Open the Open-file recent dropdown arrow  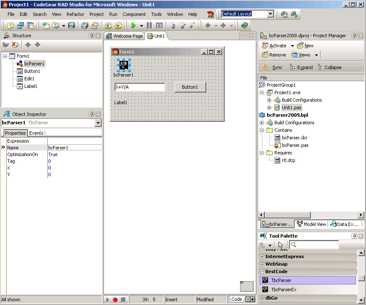coord(64,26)
